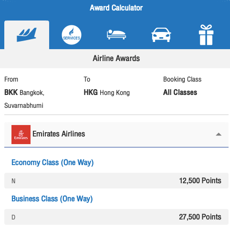Open the Services circle icon tab

(72, 35)
